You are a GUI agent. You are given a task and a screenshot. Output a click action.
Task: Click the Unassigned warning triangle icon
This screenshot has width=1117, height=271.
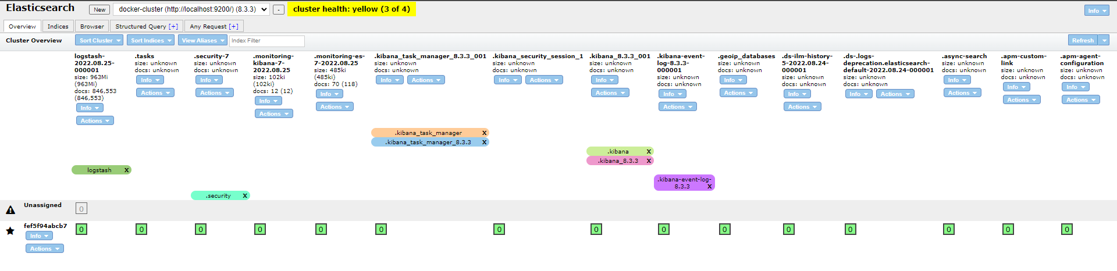pos(10,210)
